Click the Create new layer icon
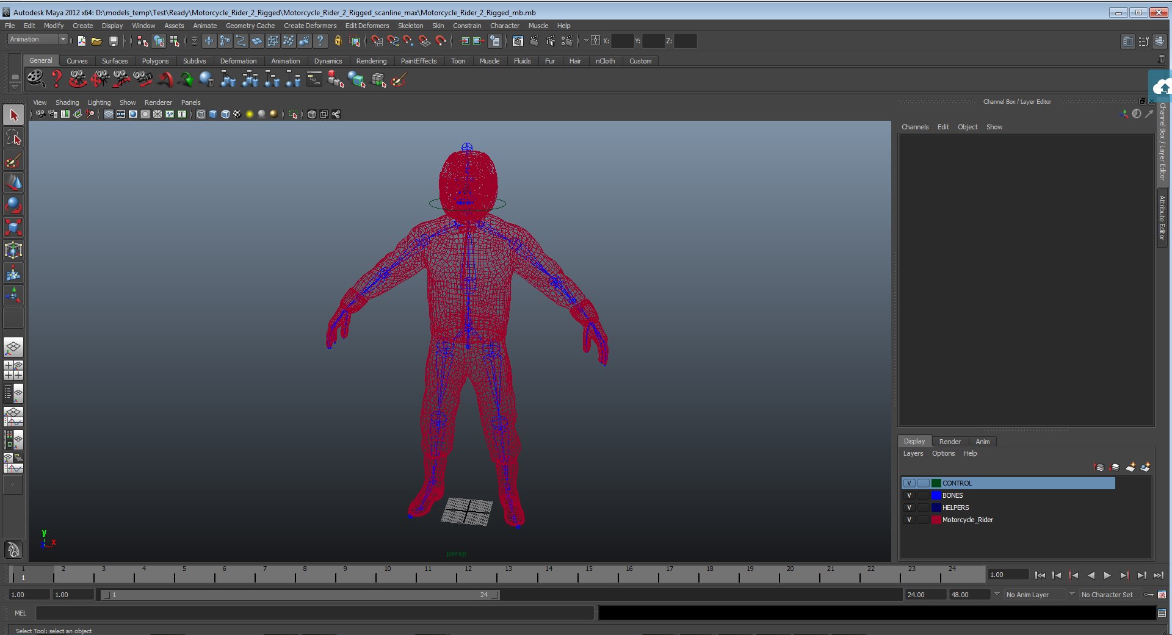1172x635 pixels. 1130,467
